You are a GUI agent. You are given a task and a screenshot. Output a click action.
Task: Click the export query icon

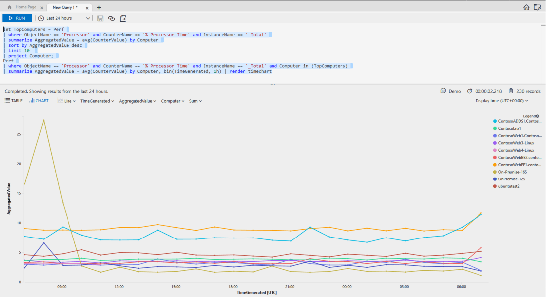123,18
